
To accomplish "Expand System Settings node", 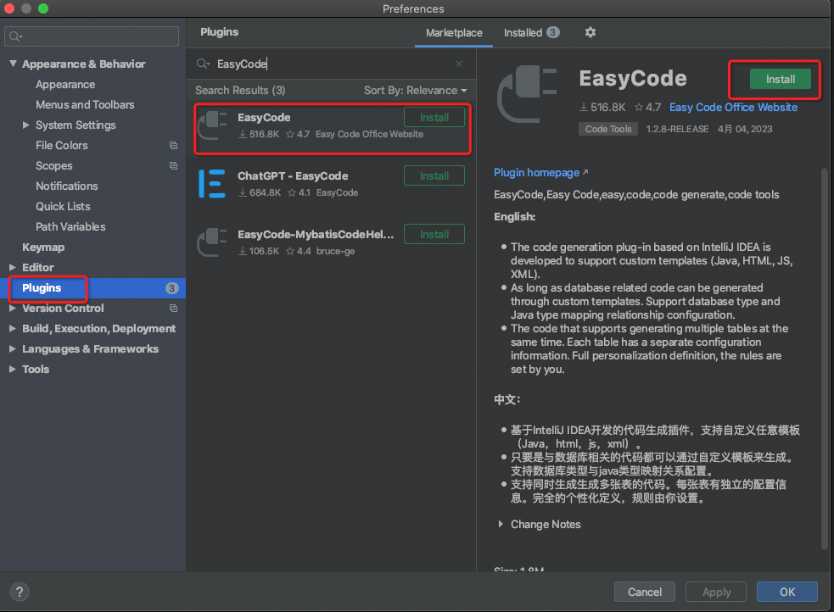I will [26, 125].
